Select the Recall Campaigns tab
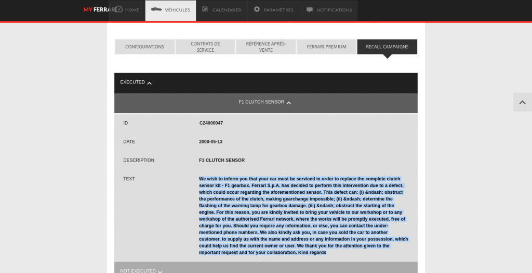The image size is (532, 273). click(x=387, y=47)
